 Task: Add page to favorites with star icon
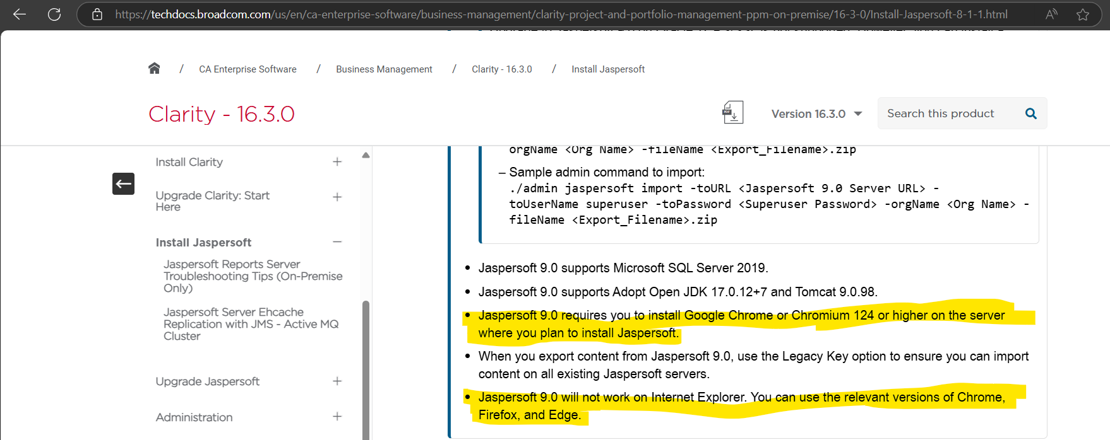[1083, 14]
